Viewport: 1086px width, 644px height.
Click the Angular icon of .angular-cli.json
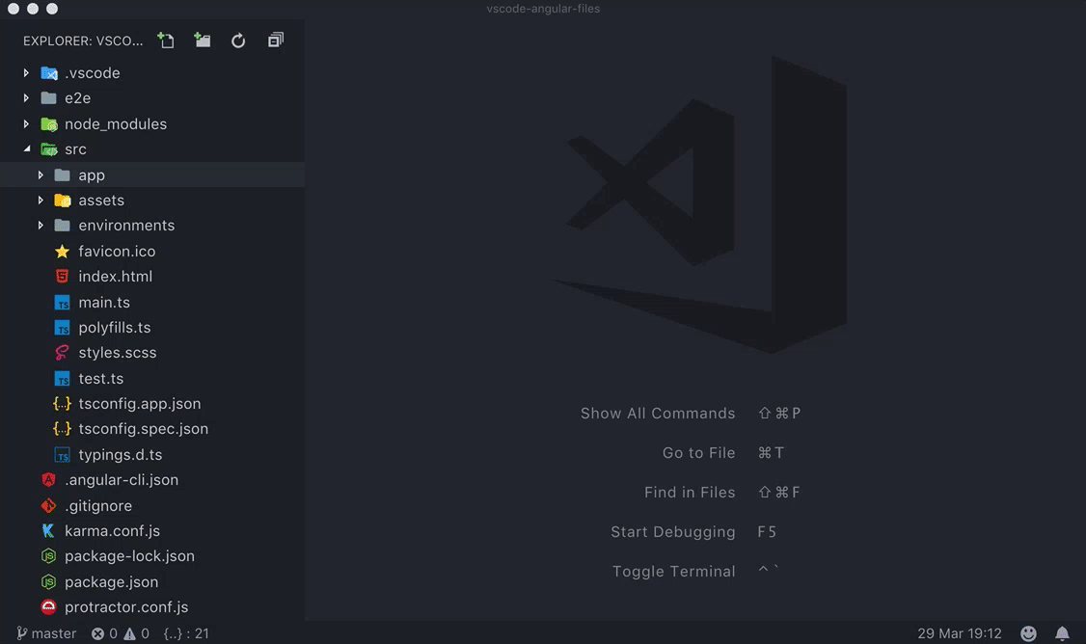point(48,480)
